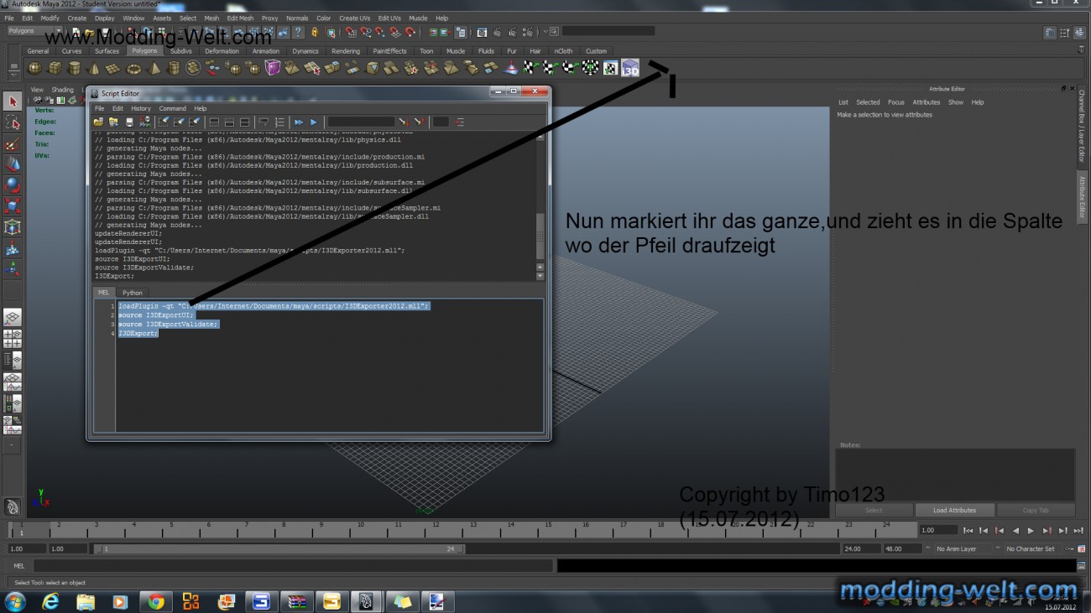Create a polygon torus from the shelf
Viewport: 1091px width, 613px height.
click(x=133, y=68)
